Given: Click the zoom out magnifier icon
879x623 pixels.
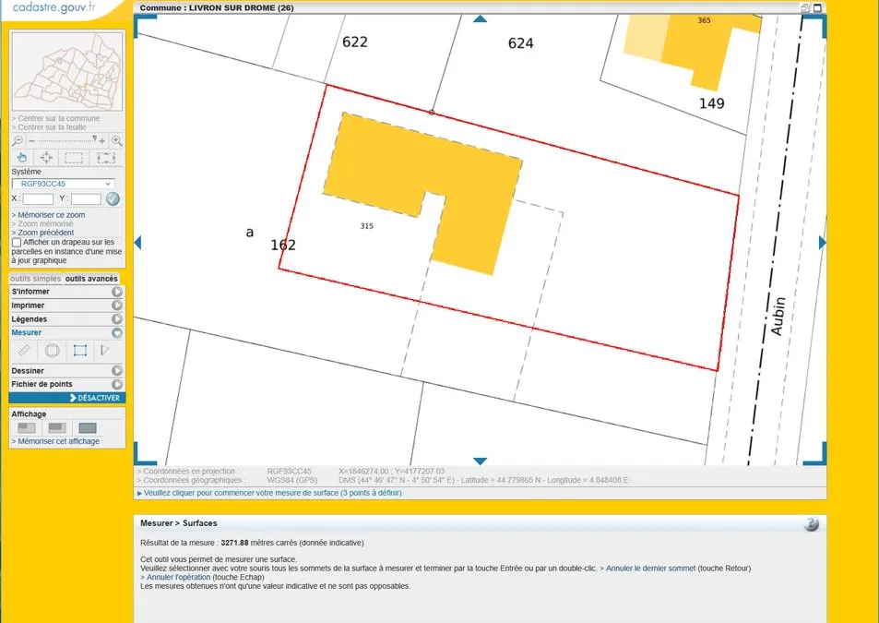Looking at the screenshot, I should click(x=18, y=140).
